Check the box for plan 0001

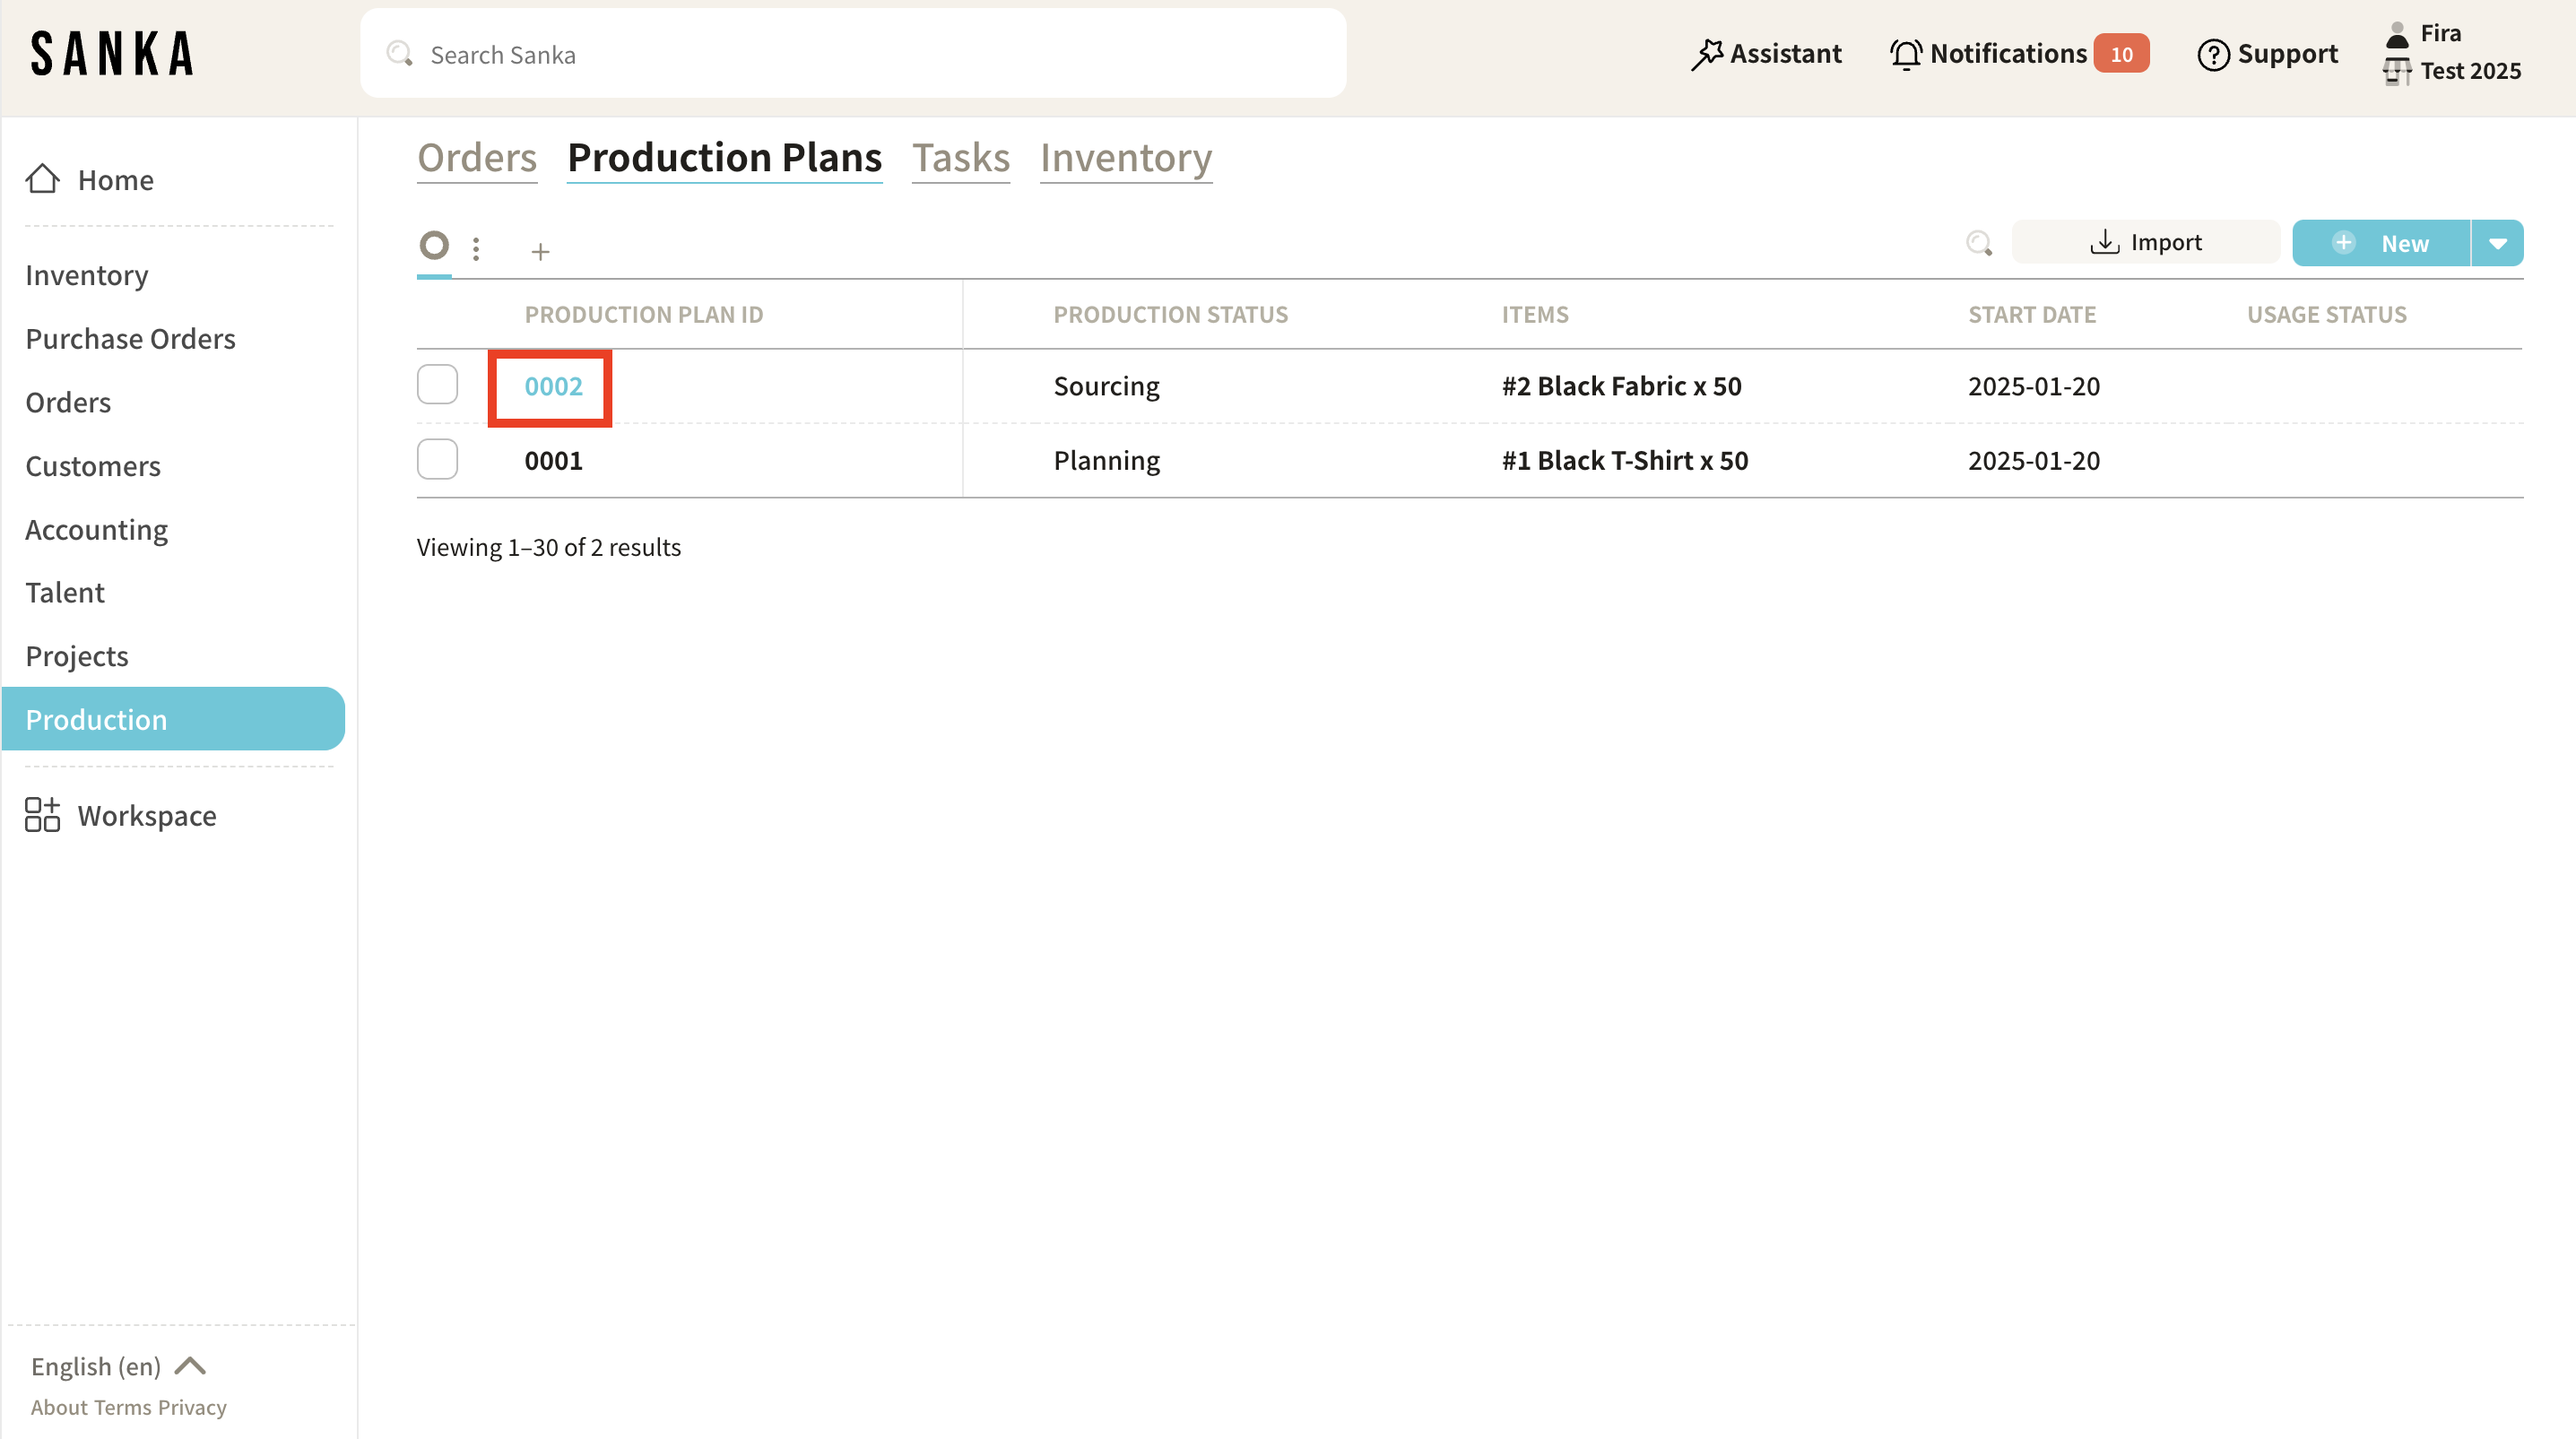[437, 460]
